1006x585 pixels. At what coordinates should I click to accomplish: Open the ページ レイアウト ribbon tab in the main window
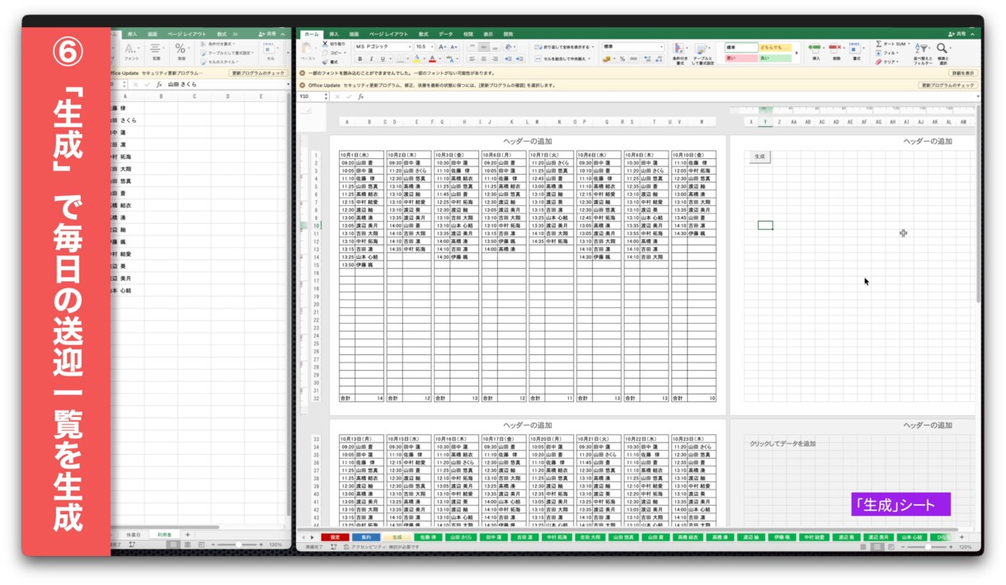point(388,34)
